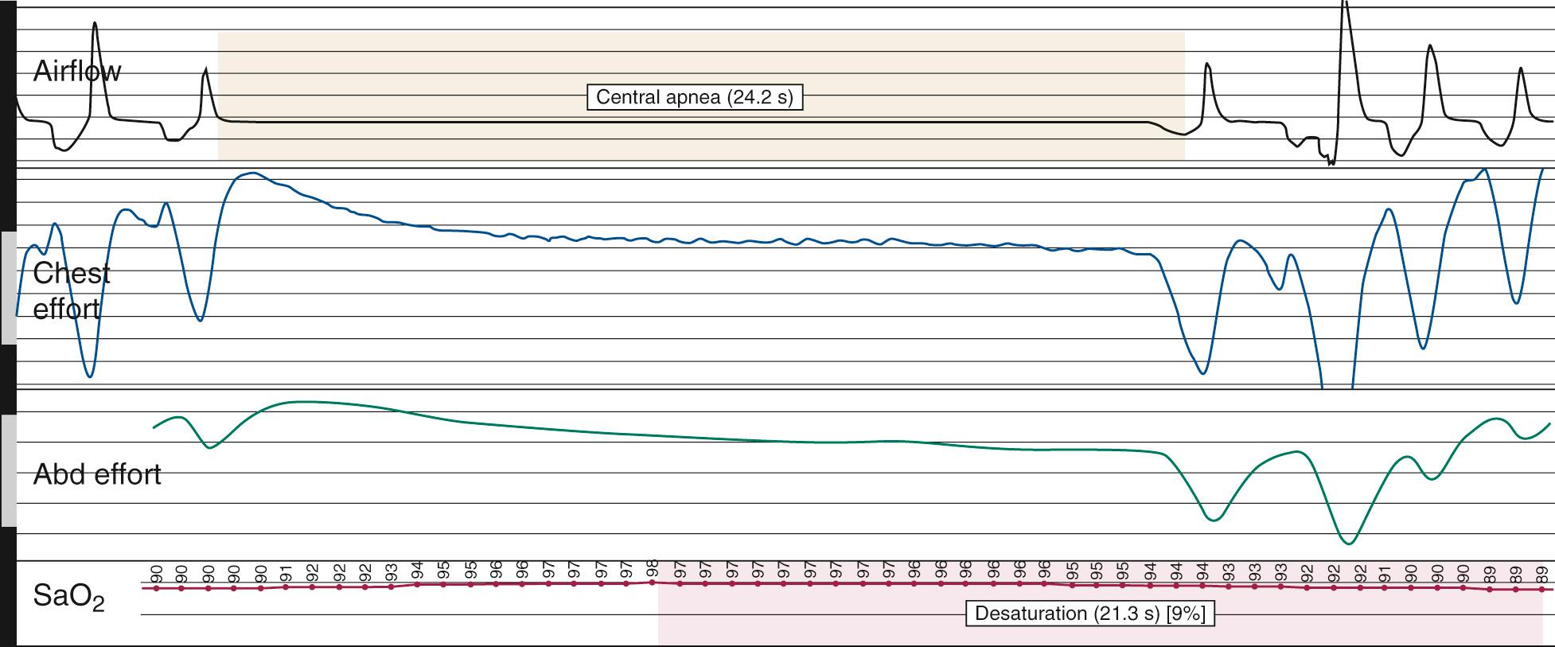The image size is (1555, 647).
Task: Select the SaO2 peak value 98
Action: [x=653, y=571]
